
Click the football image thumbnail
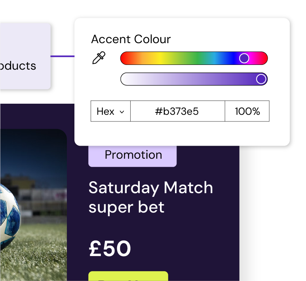[x=33, y=205]
